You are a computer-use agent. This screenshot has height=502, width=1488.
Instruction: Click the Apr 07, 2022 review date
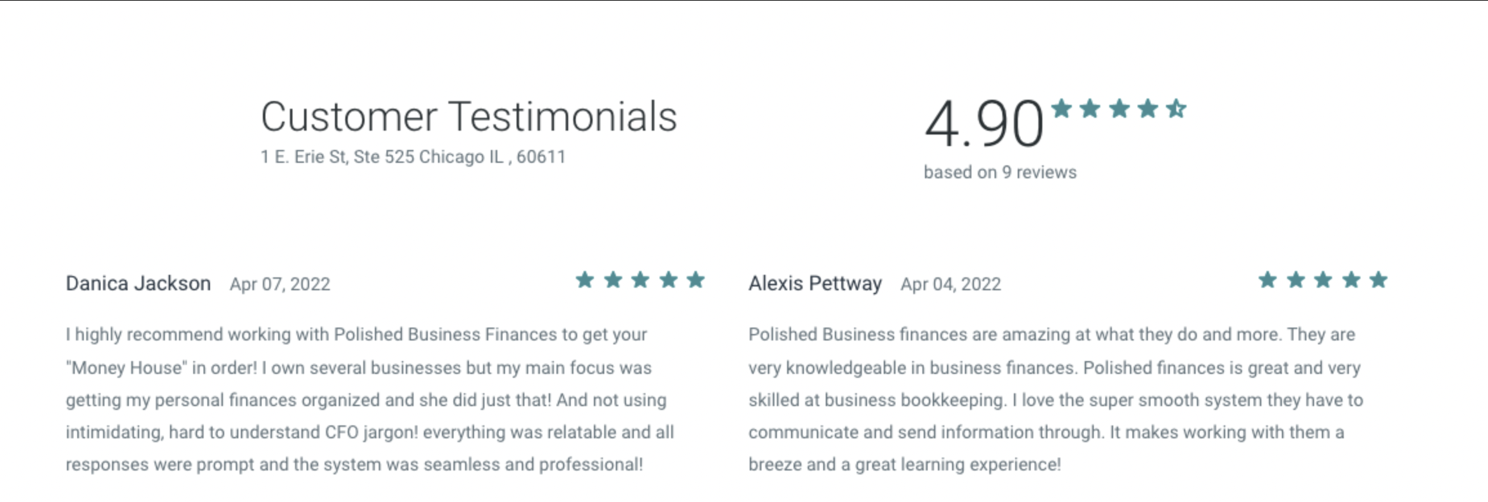pos(280,284)
